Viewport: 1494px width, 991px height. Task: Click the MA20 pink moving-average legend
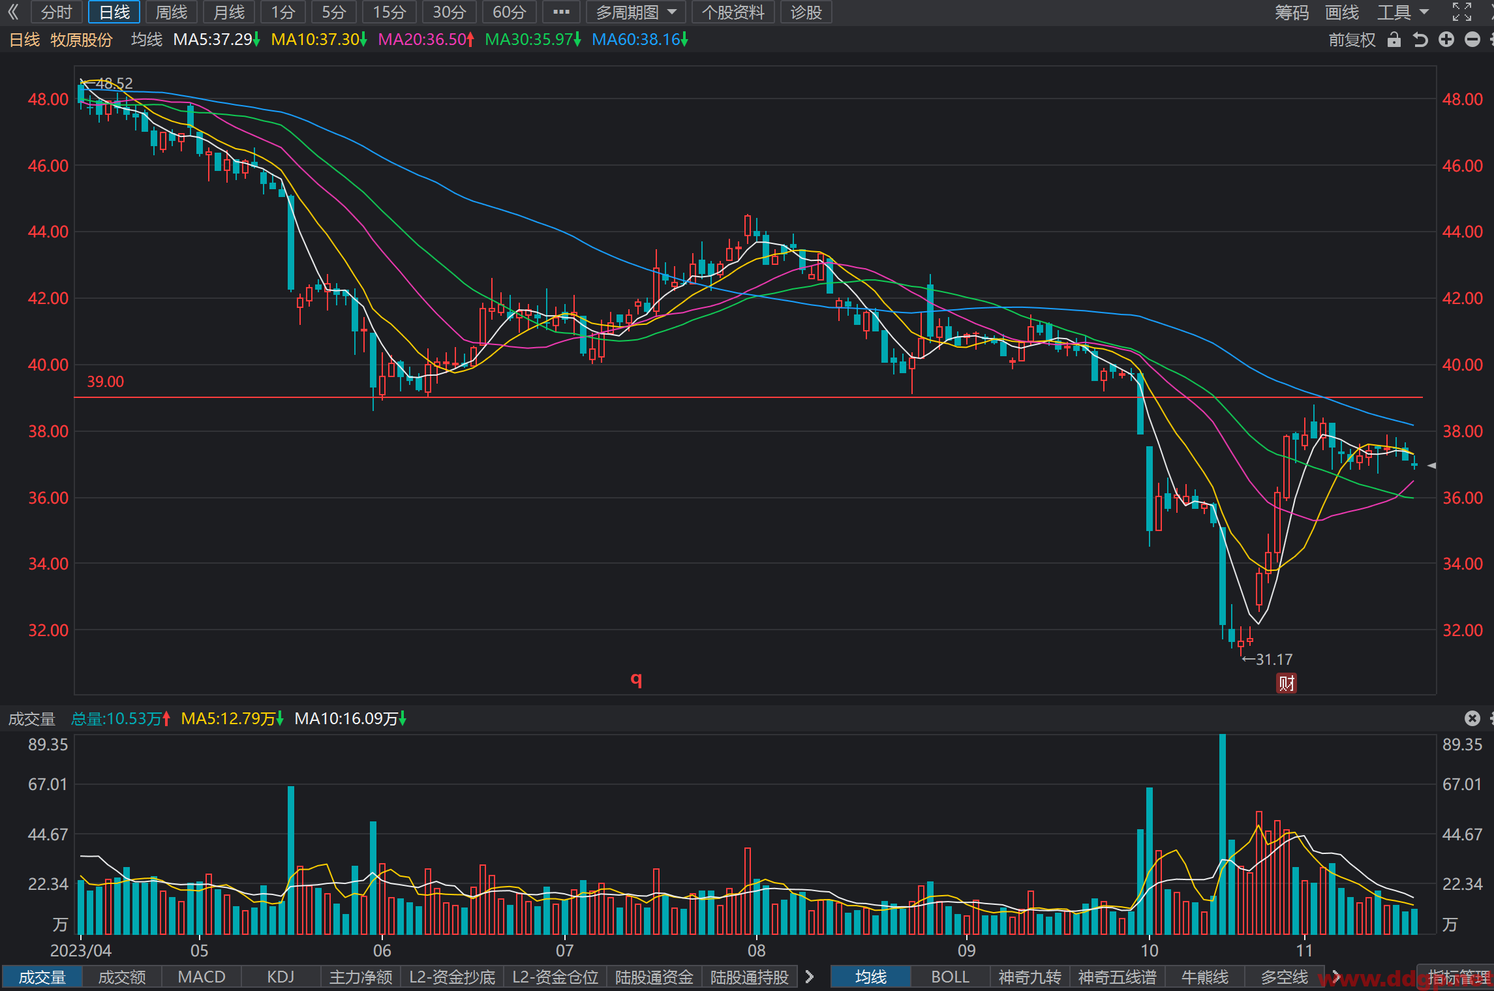click(x=426, y=40)
